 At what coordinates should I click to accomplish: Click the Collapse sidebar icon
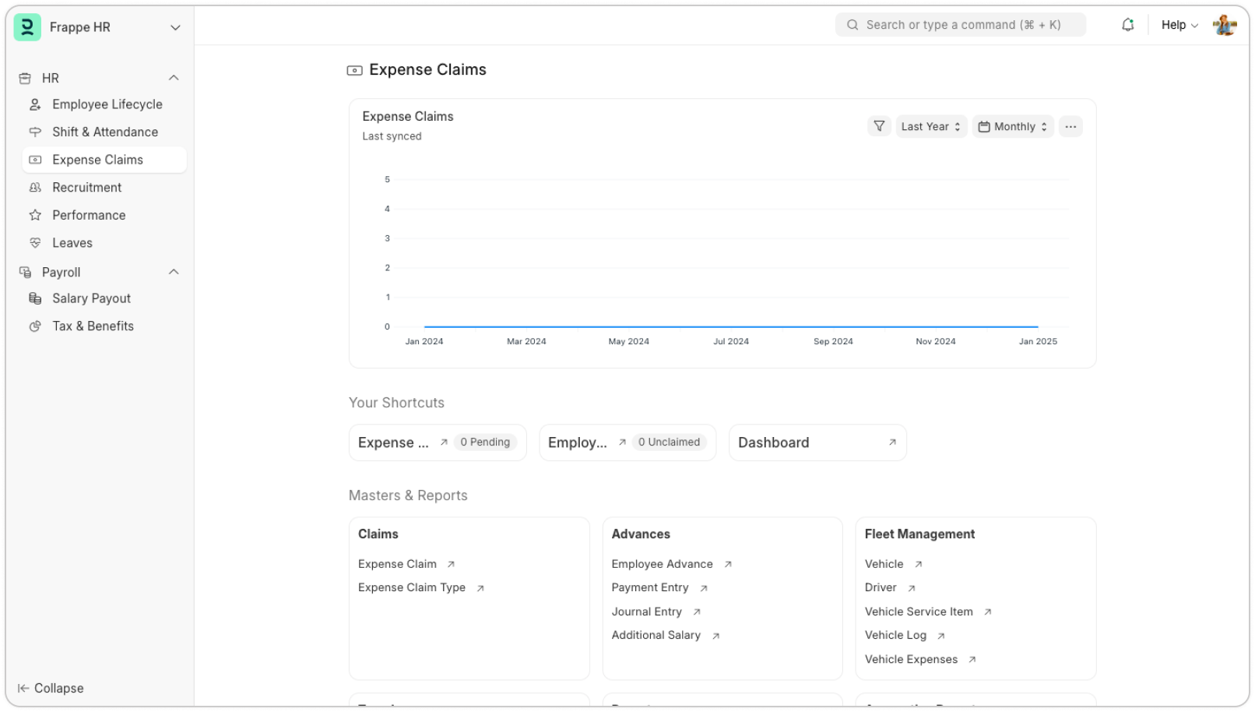23,688
